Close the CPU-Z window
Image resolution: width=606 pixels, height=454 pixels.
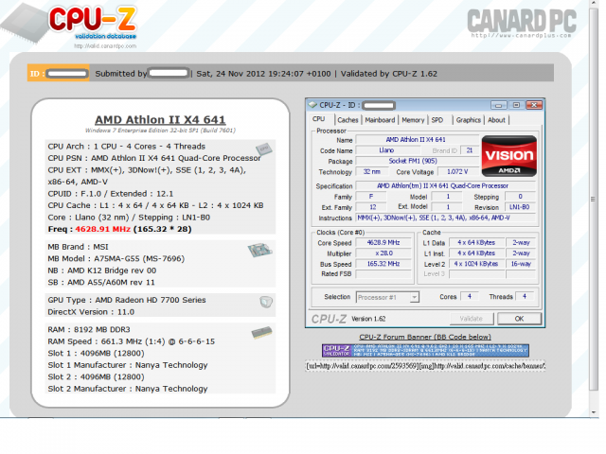point(534,105)
